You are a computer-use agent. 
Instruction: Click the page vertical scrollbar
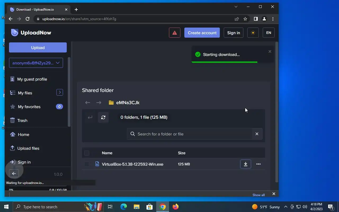[x=277, y=112]
